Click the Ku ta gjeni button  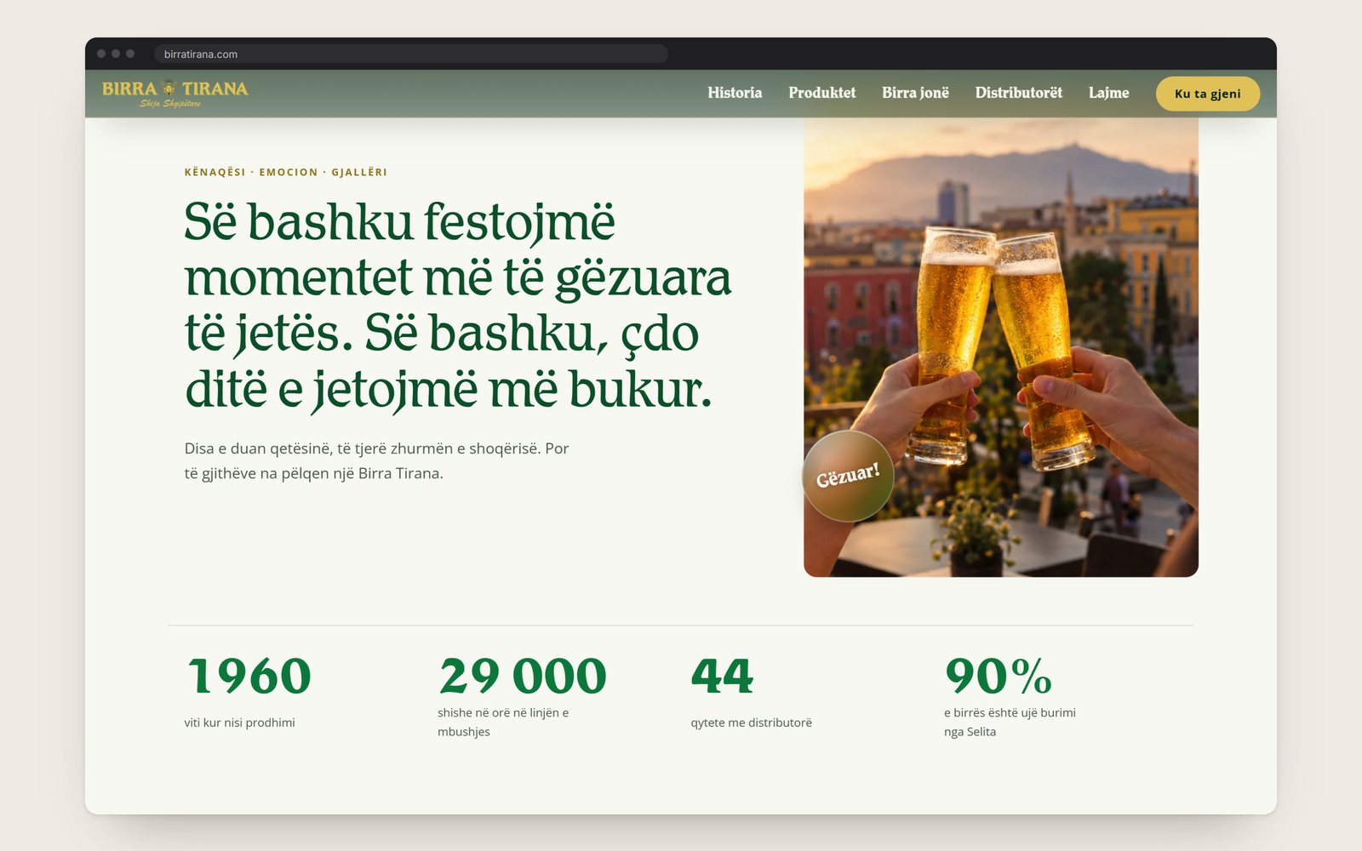[x=1207, y=94]
